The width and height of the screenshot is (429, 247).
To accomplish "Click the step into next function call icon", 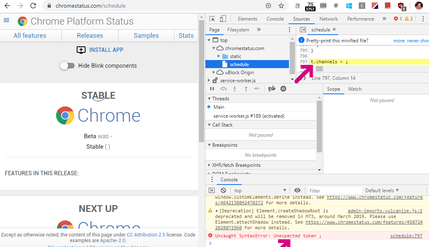I will pyautogui.click(x=235, y=89).
